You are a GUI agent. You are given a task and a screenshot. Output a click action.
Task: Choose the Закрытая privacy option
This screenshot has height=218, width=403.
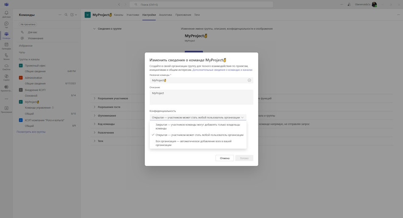[198, 126]
